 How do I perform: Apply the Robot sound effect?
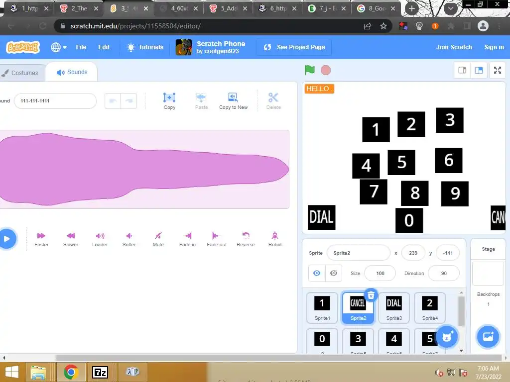coord(275,239)
